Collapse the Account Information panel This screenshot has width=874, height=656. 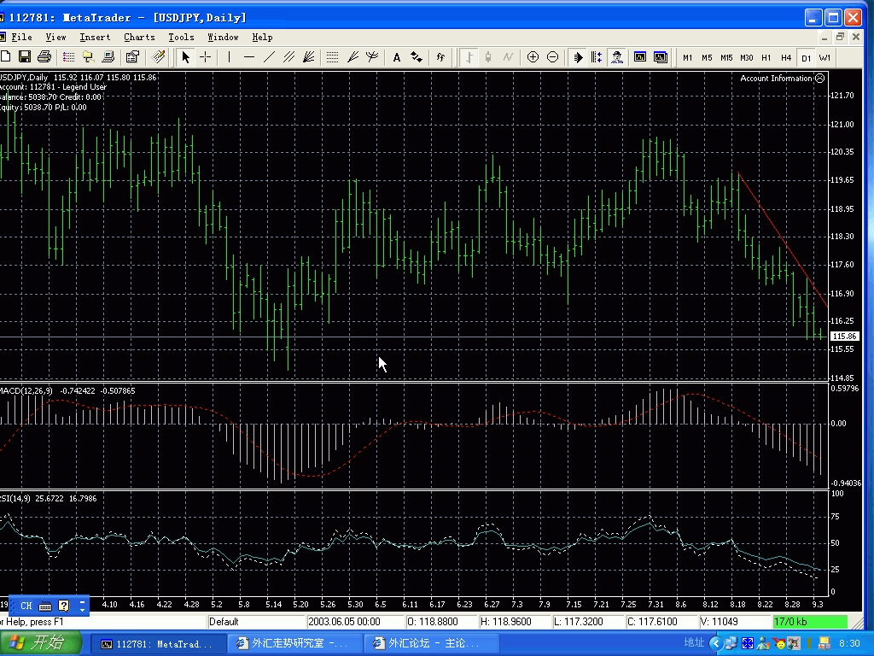(x=820, y=78)
